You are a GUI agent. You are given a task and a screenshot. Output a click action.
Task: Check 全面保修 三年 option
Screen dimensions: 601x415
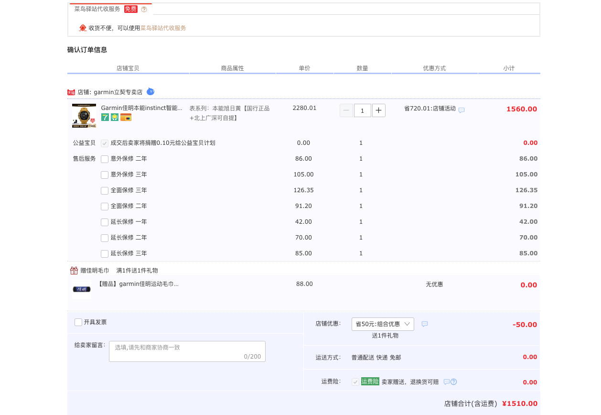click(105, 190)
